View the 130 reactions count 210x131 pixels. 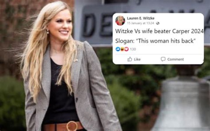point(133,49)
